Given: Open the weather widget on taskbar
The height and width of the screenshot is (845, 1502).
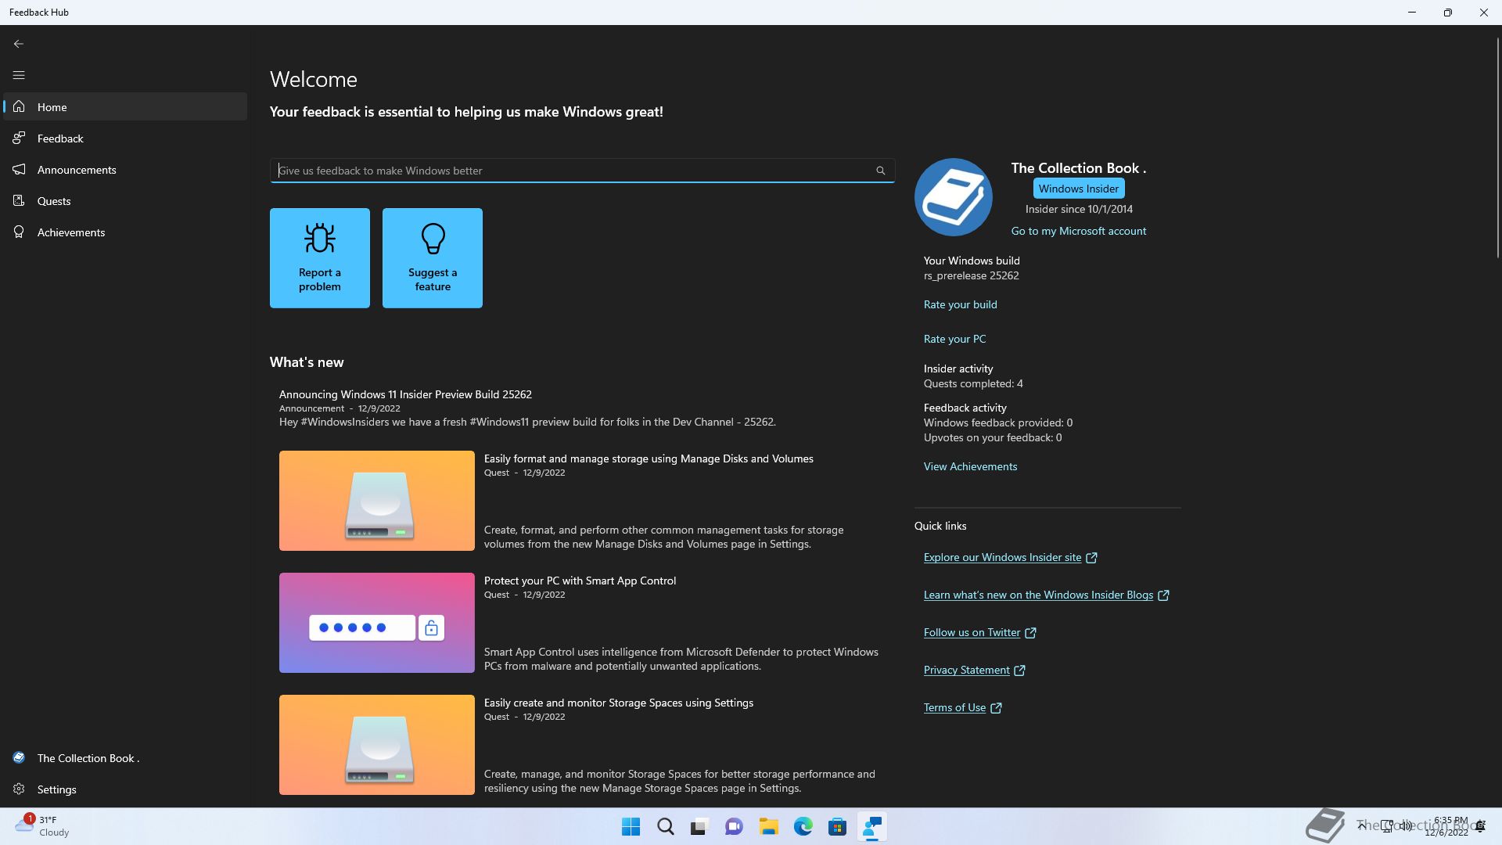Looking at the screenshot, I should 43,826.
